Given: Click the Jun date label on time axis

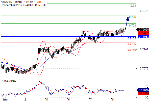Looking at the screenshot, I should click(x=5, y=99).
